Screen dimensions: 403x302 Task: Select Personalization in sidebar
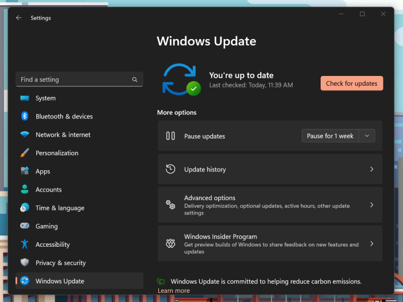tap(79, 153)
